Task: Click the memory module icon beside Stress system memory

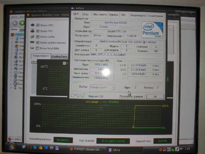Action: pos(32,42)
